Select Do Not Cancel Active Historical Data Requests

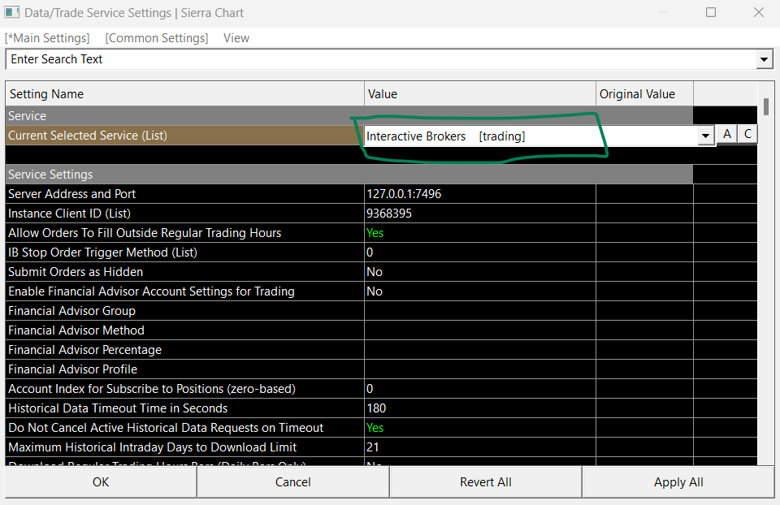[185, 428]
